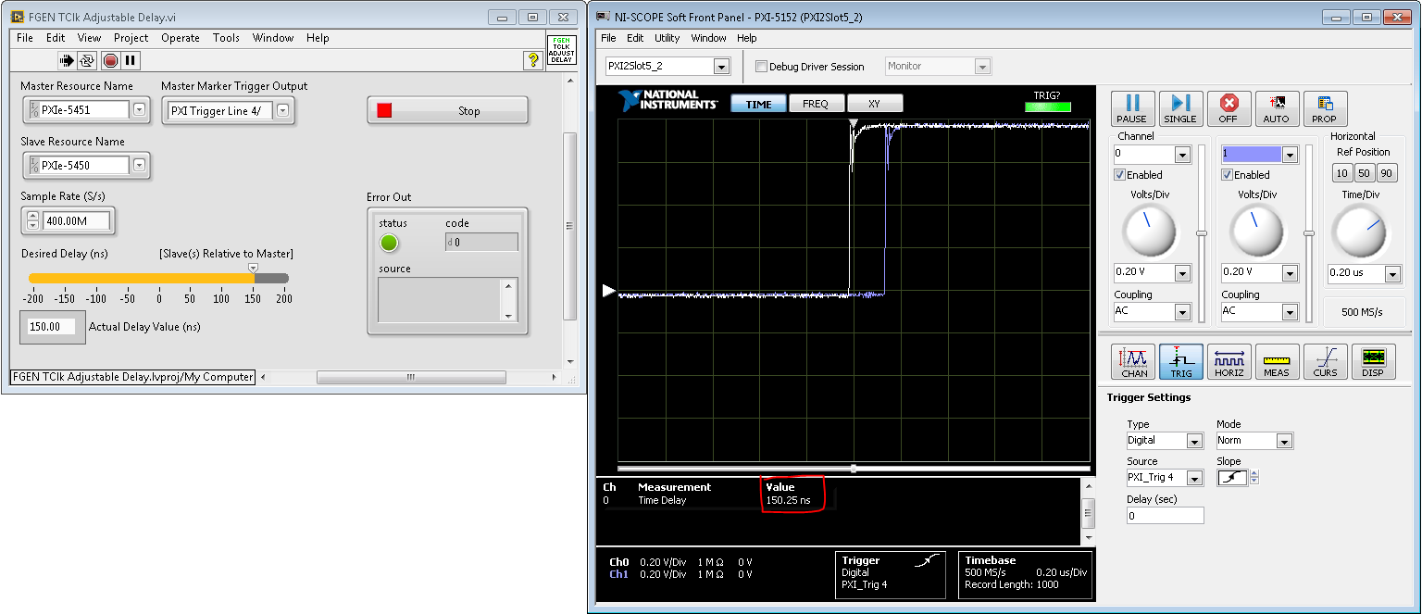The height and width of the screenshot is (614, 1422).
Task: Click the Slave Resource Name I/O icon
Action: click(x=34, y=165)
